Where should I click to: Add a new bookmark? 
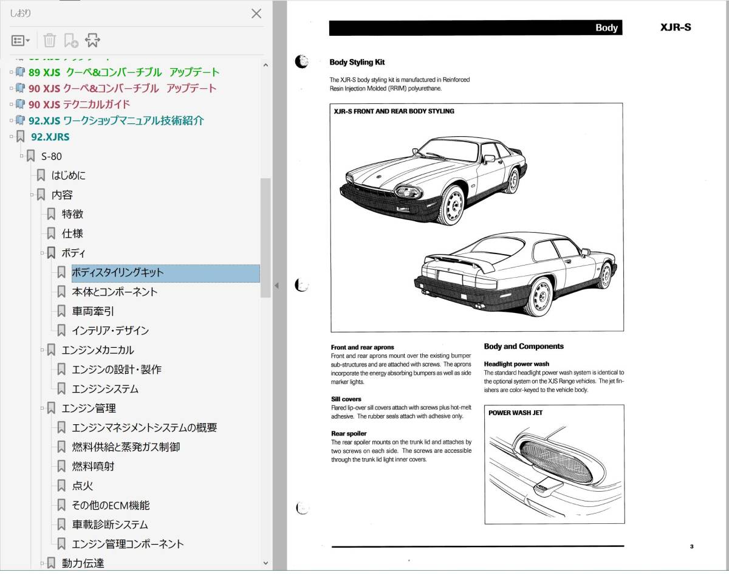coord(71,41)
